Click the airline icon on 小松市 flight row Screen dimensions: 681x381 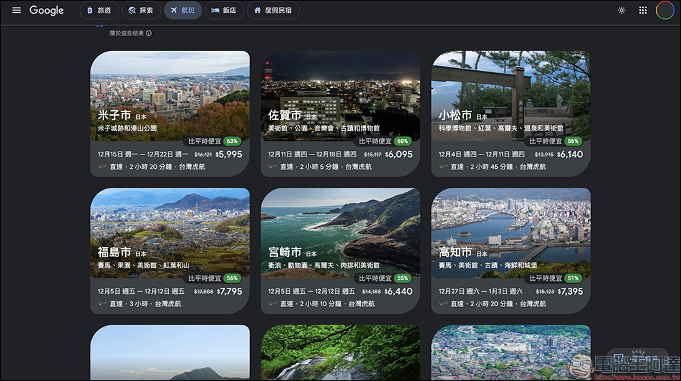(443, 167)
